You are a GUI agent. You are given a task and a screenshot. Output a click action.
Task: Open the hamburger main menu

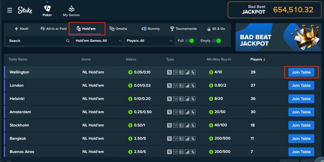click(x=10, y=10)
